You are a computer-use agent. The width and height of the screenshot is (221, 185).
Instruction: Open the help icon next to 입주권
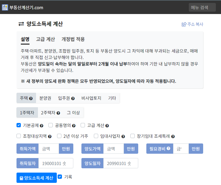[73, 98]
